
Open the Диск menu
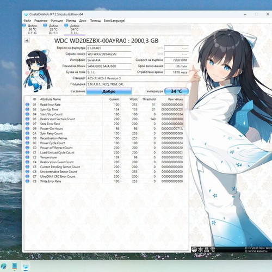[83, 21]
